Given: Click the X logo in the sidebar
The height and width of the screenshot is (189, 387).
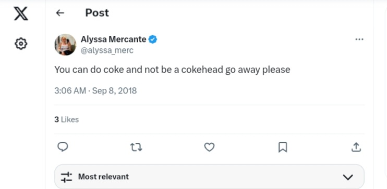Looking at the screenshot, I should pyautogui.click(x=21, y=14).
